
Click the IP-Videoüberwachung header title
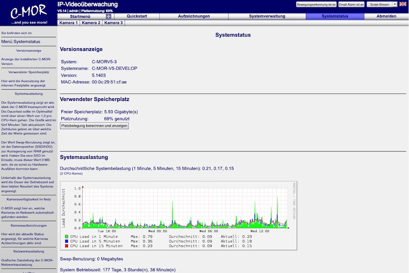tap(88, 5)
